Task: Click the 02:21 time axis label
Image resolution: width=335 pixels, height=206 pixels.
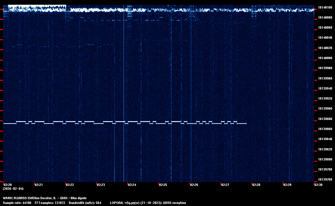Action: [38, 185]
